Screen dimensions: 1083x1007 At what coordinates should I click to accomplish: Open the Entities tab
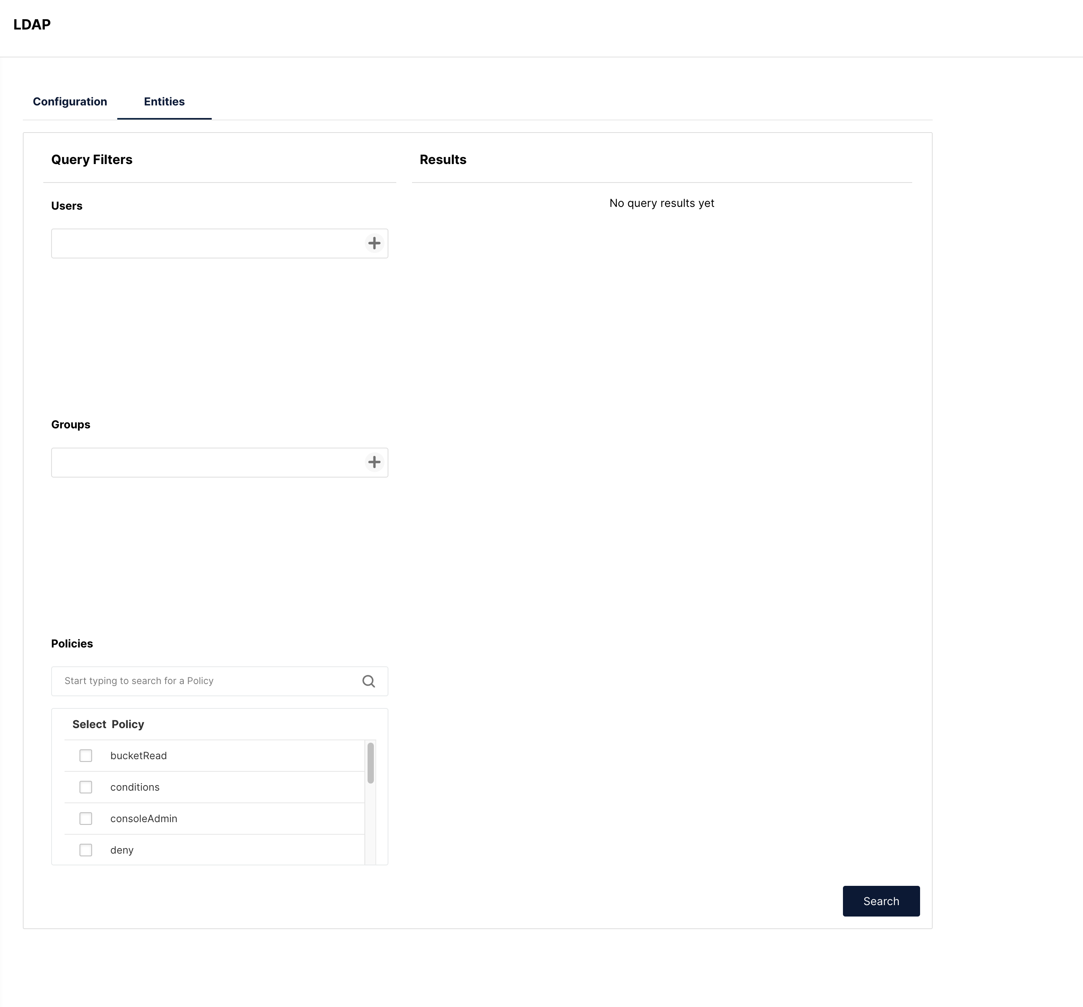(x=164, y=101)
